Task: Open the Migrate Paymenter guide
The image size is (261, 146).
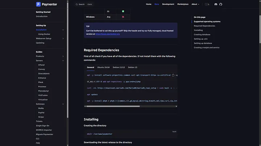Action: coord(45,134)
